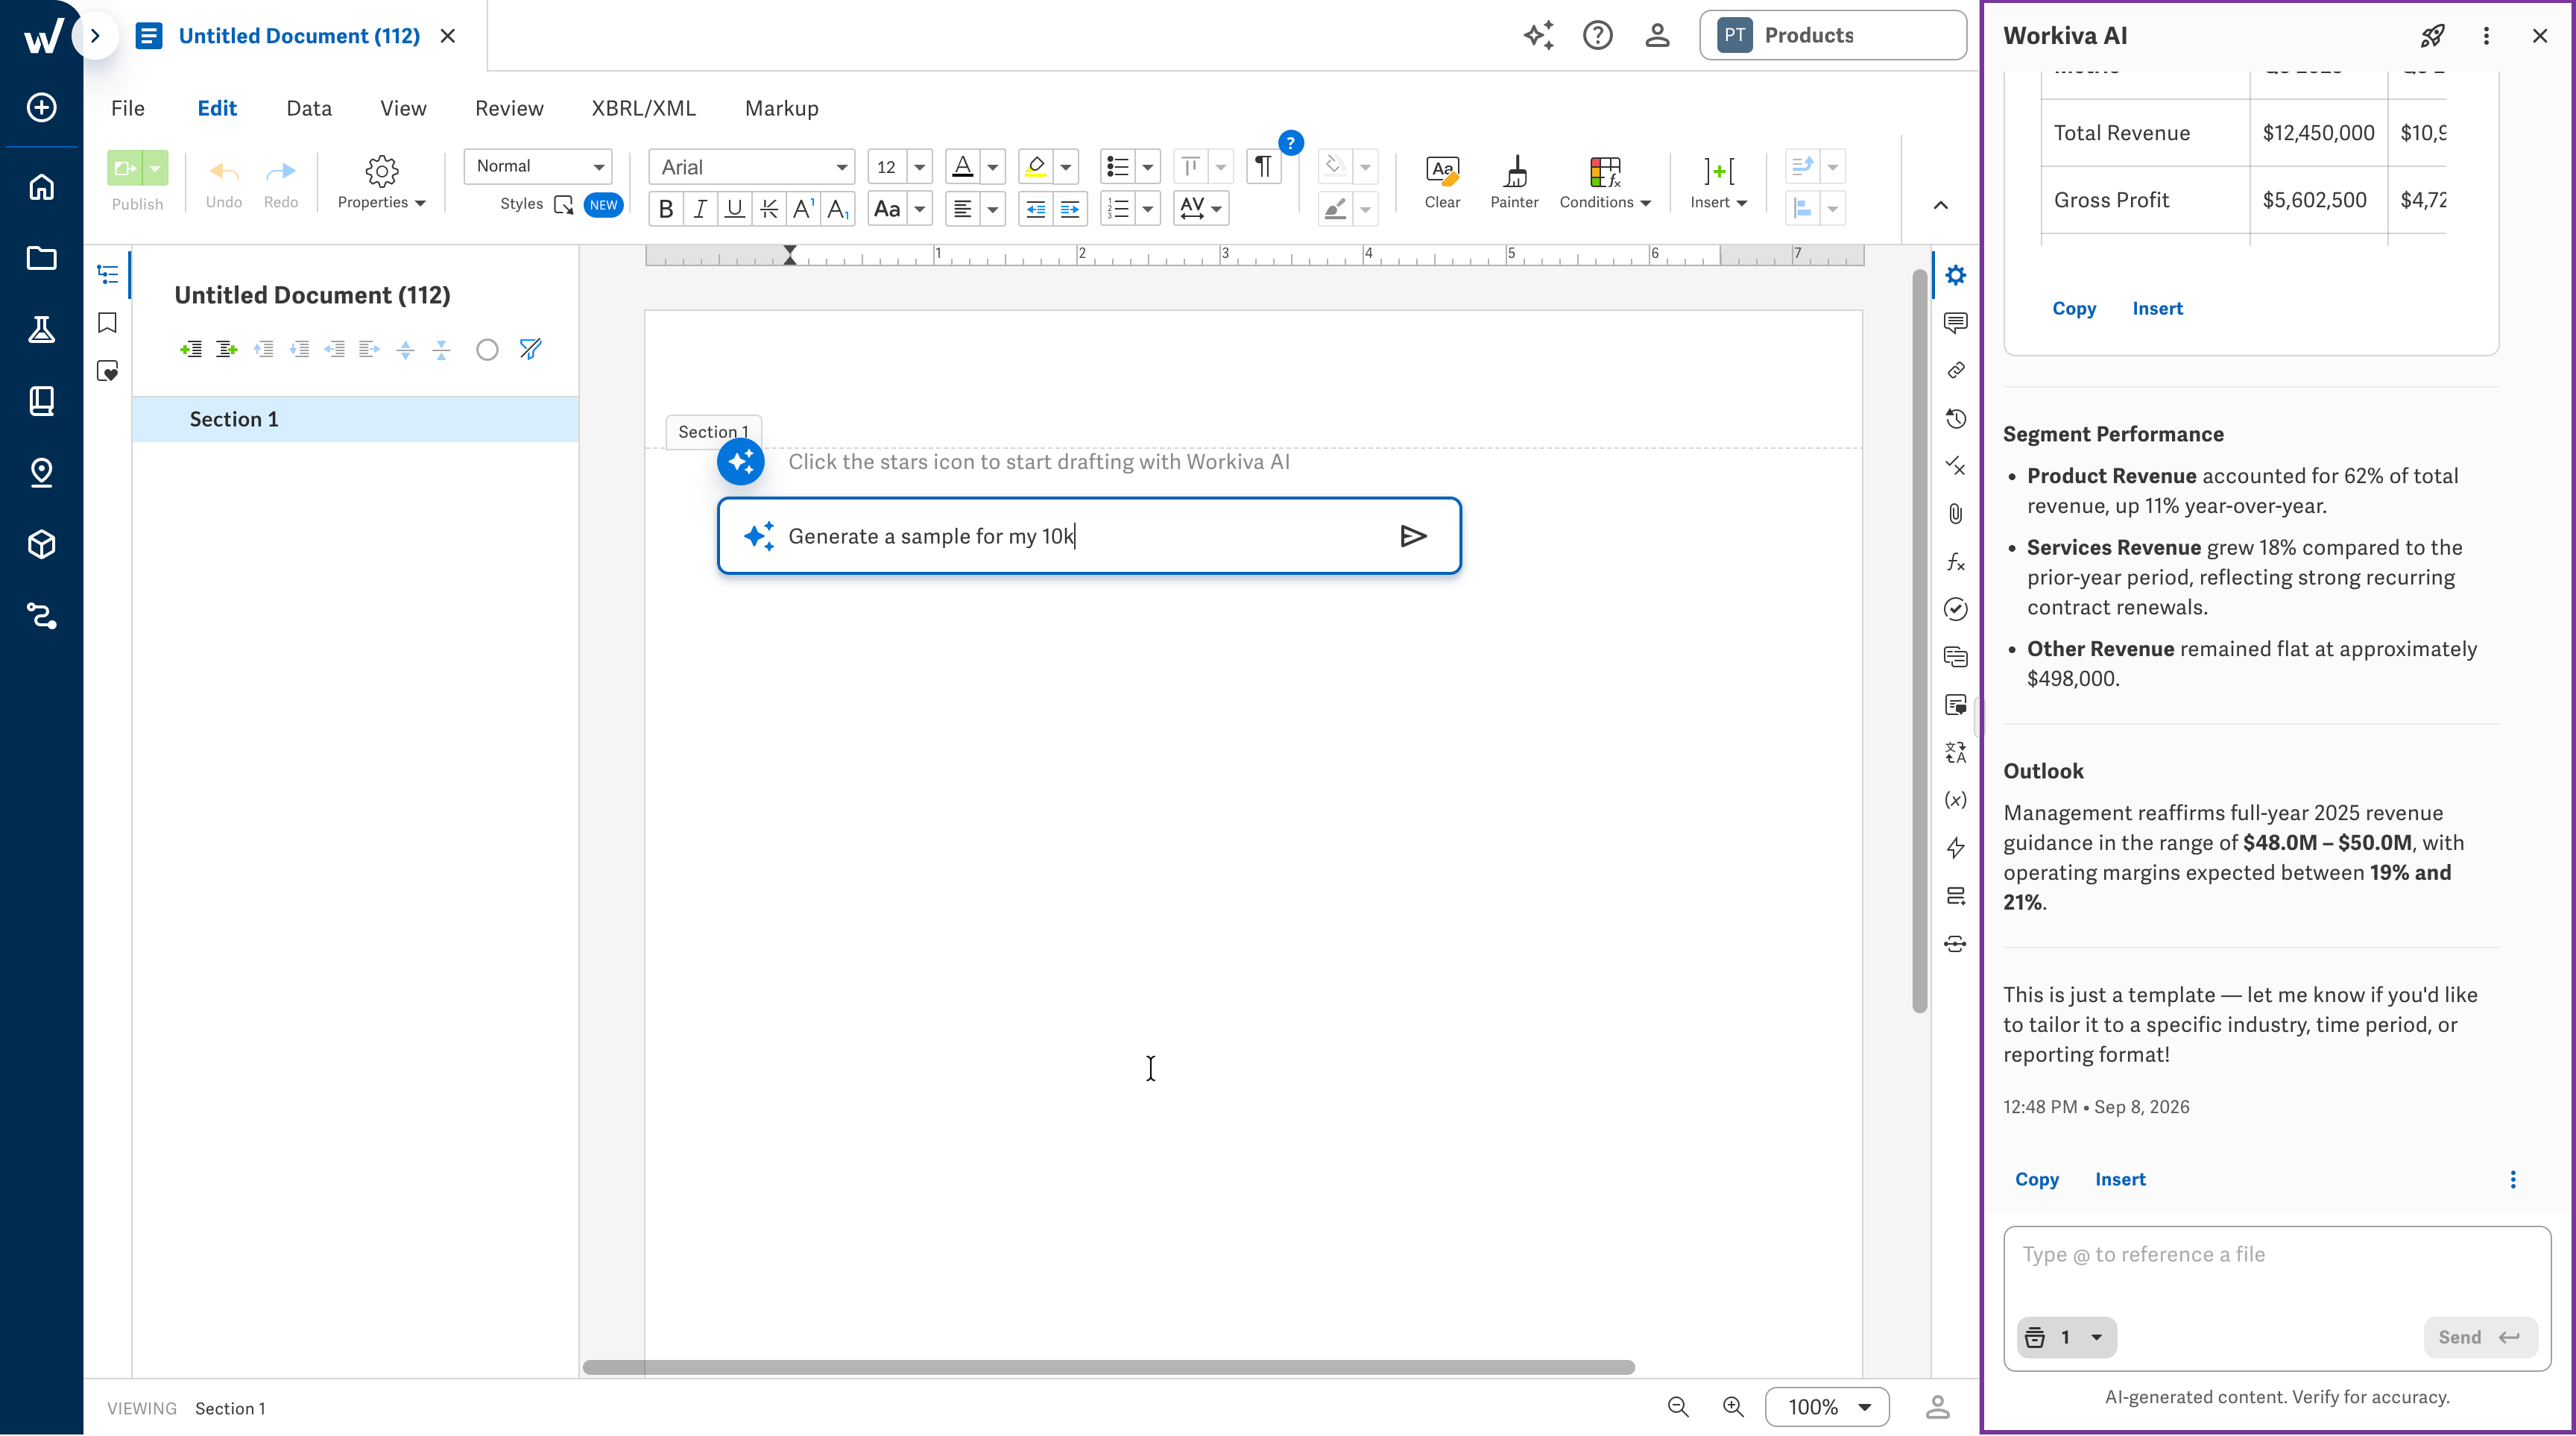Open the Help question-mark icon
This screenshot has width=2576, height=1436.
pos(1597,36)
